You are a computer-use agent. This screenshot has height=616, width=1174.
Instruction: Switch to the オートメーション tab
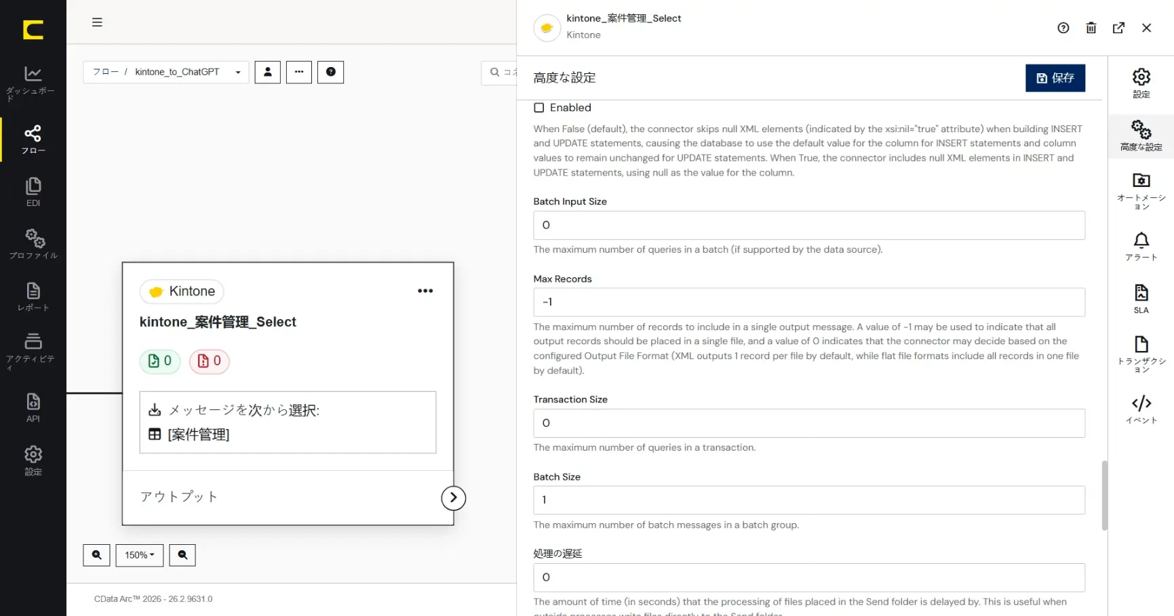1141,191
